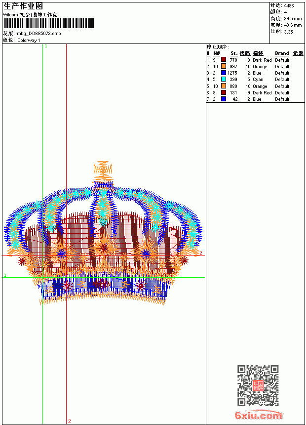This screenshot has width=306, height=425.
Task: Open the 6xiu.com watermark link
Action: [259, 415]
